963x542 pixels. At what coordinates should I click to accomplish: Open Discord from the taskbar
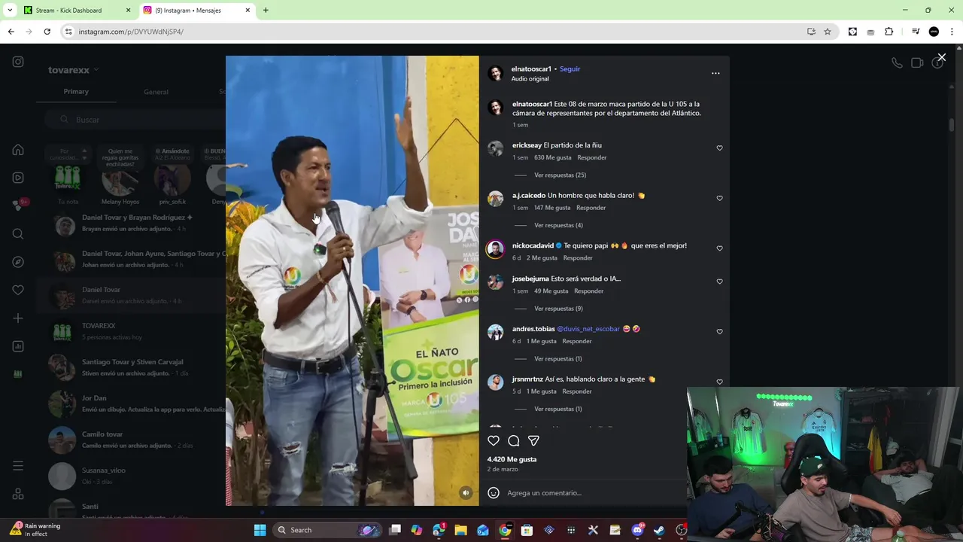(637, 530)
